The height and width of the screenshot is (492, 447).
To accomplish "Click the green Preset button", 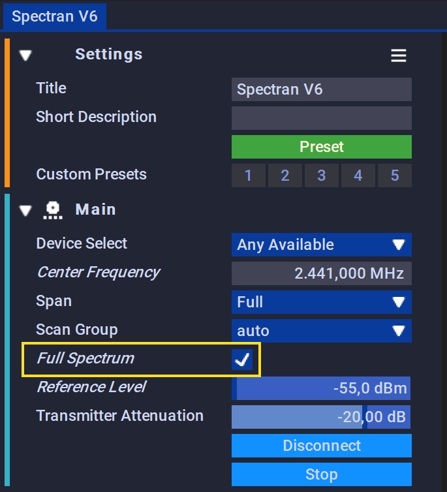I will pyautogui.click(x=321, y=147).
